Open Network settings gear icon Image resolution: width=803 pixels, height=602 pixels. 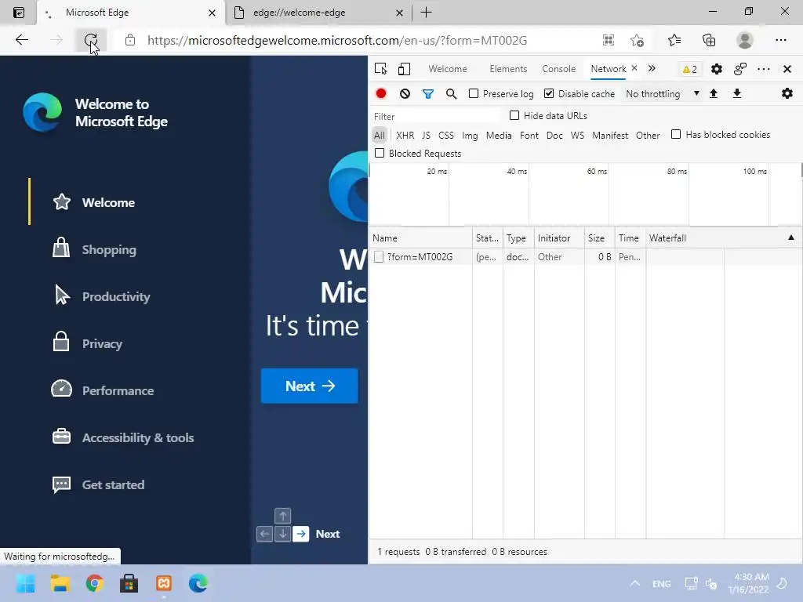tap(787, 93)
